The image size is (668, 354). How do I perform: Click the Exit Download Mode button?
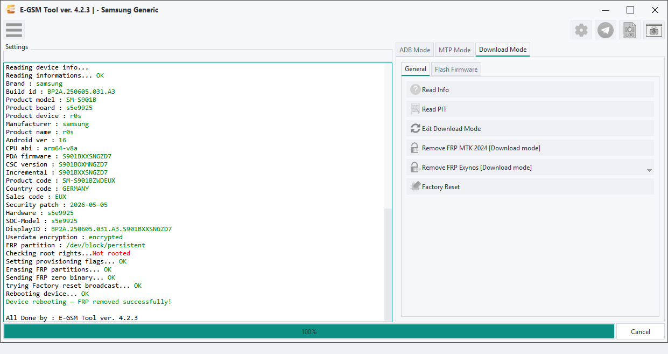pyautogui.click(x=530, y=129)
